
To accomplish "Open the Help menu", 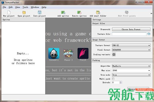I will 44,7.
